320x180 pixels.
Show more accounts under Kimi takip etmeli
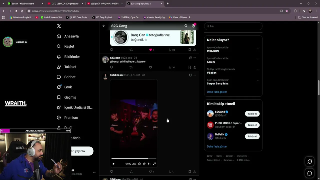[x=217, y=146]
